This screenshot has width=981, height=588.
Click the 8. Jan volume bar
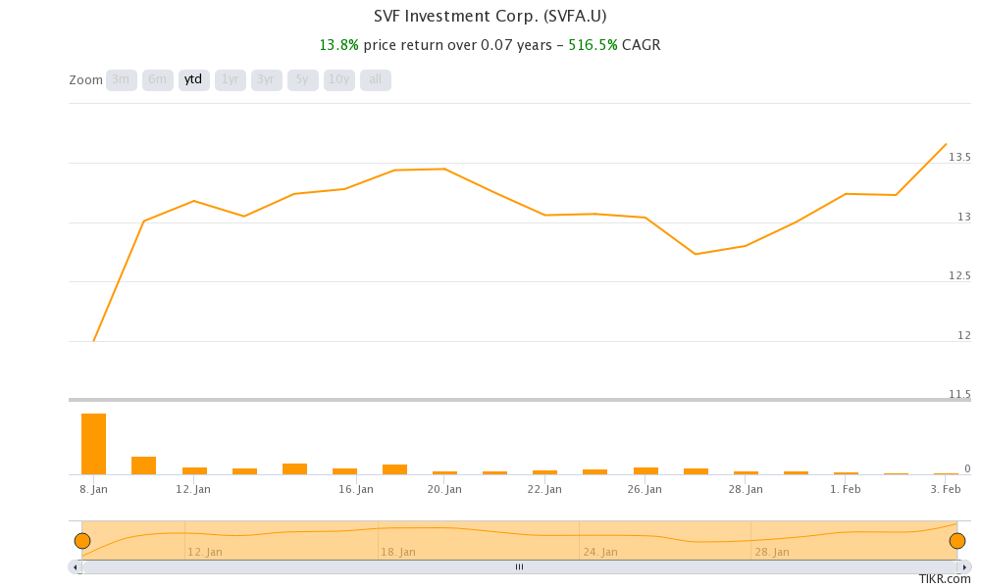[x=94, y=444]
